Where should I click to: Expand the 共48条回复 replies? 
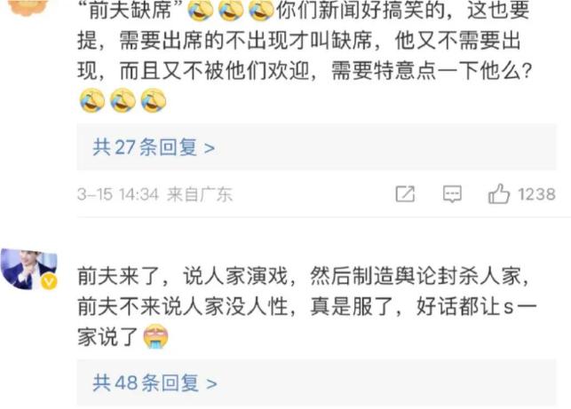pyautogui.click(x=155, y=382)
